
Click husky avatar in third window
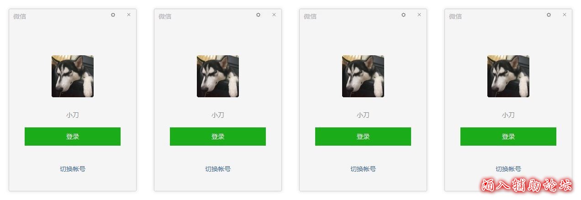363,76
